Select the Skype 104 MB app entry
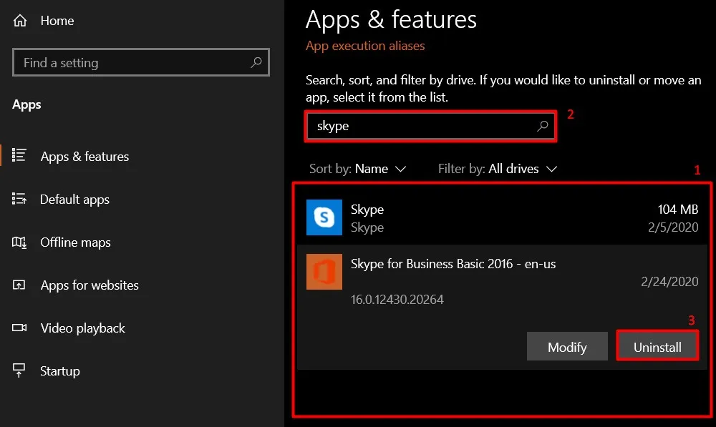 (502, 217)
